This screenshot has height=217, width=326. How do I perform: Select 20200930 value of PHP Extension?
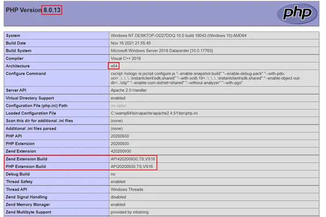coord(120,144)
